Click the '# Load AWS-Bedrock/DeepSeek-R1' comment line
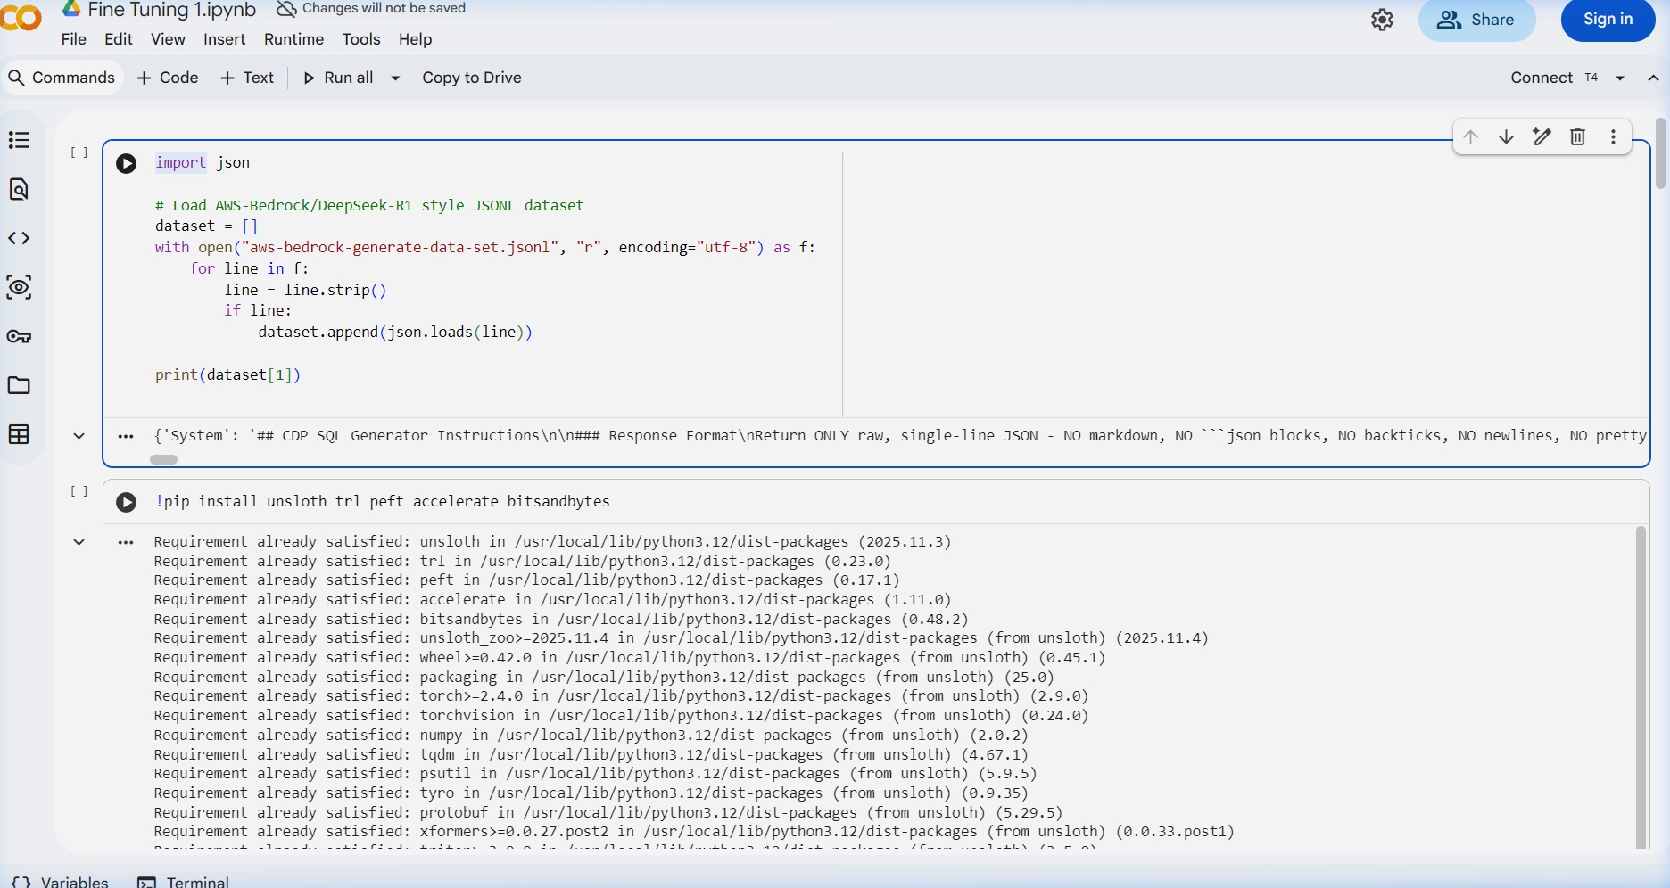The image size is (1670, 888). coord(369,206)
